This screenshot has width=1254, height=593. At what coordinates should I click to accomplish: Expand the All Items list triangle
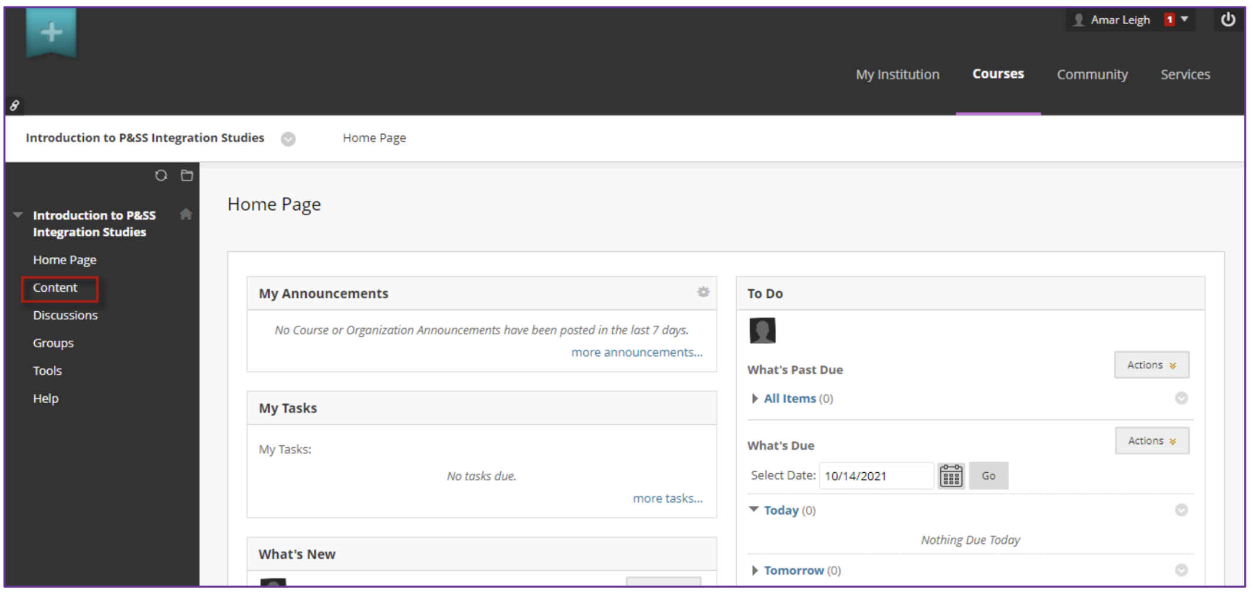coord(754,398)
